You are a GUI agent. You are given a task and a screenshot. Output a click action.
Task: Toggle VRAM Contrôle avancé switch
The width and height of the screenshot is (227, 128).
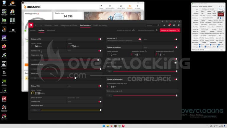pos(100,102)
